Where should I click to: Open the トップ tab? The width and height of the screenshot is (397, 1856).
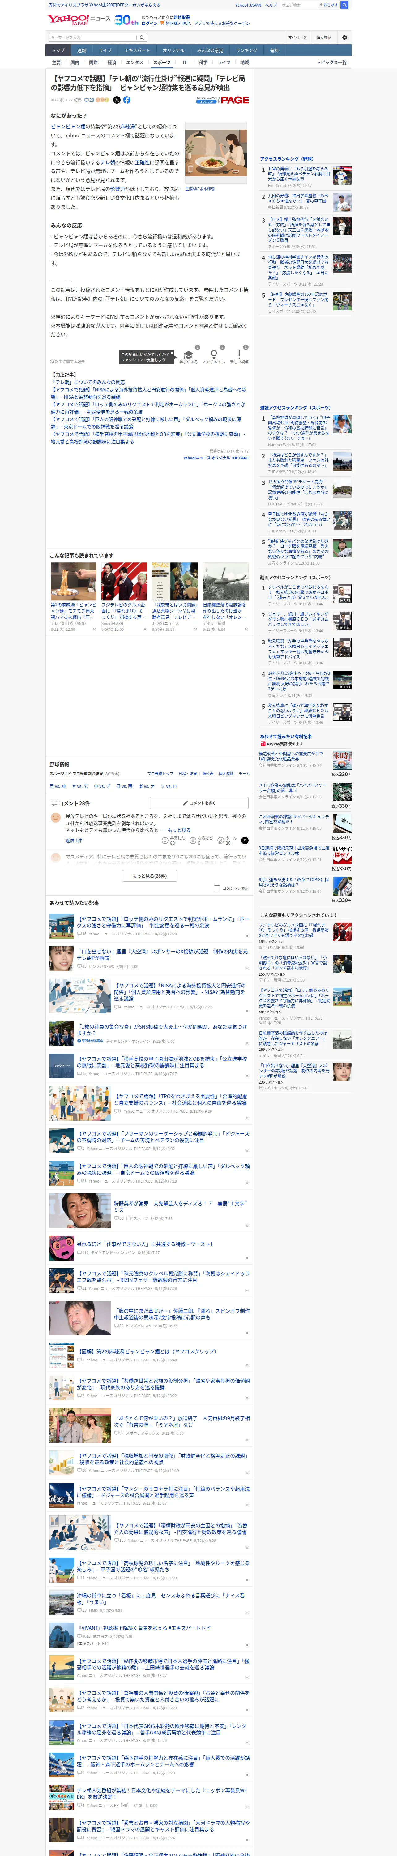click(58, 50)
